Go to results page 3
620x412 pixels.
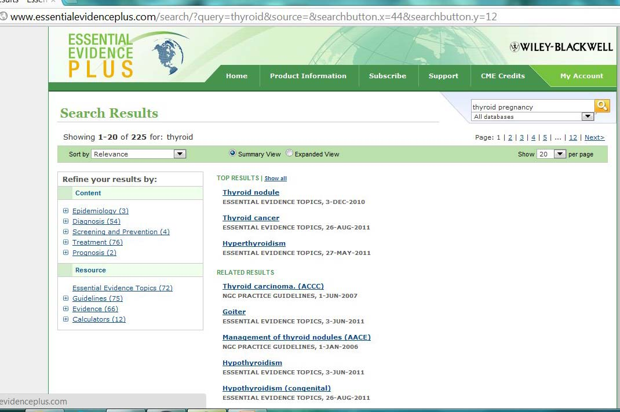tap(521, 137)
